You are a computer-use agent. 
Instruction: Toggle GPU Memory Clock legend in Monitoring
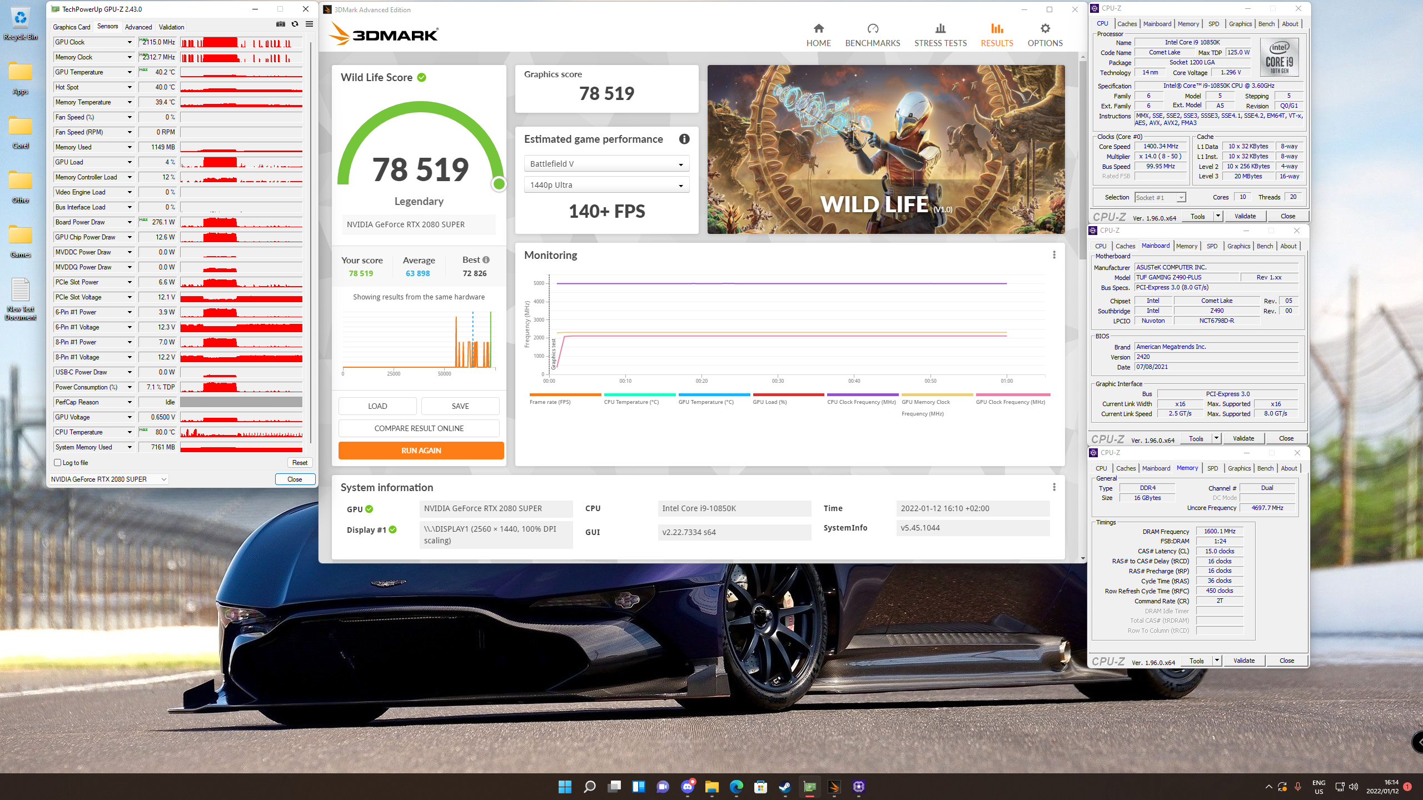tap(937, 404)
